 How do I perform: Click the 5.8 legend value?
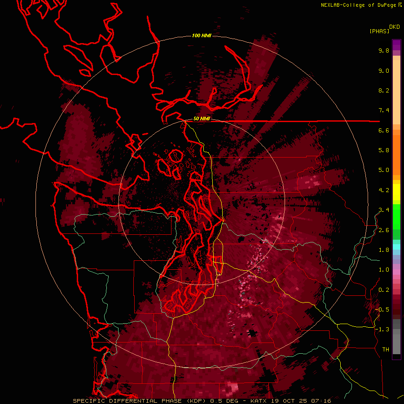[384, 150]
